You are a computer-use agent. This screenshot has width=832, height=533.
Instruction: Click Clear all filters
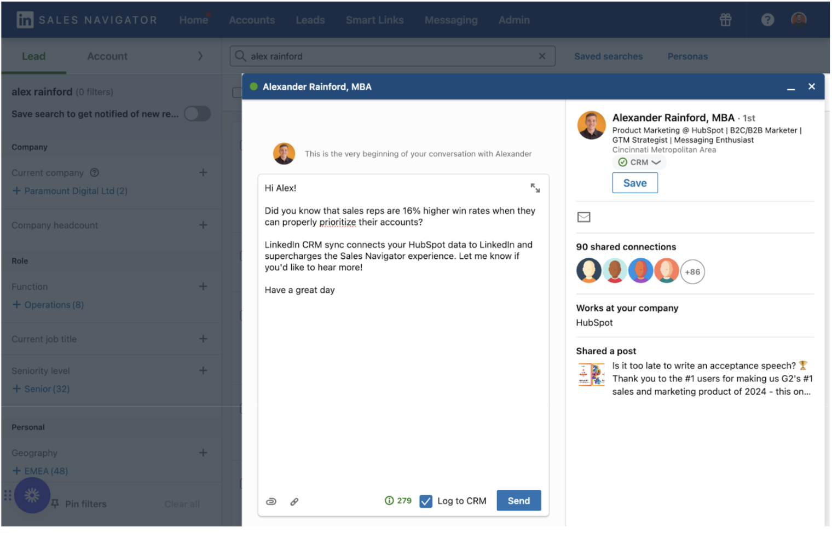point(182,504)
